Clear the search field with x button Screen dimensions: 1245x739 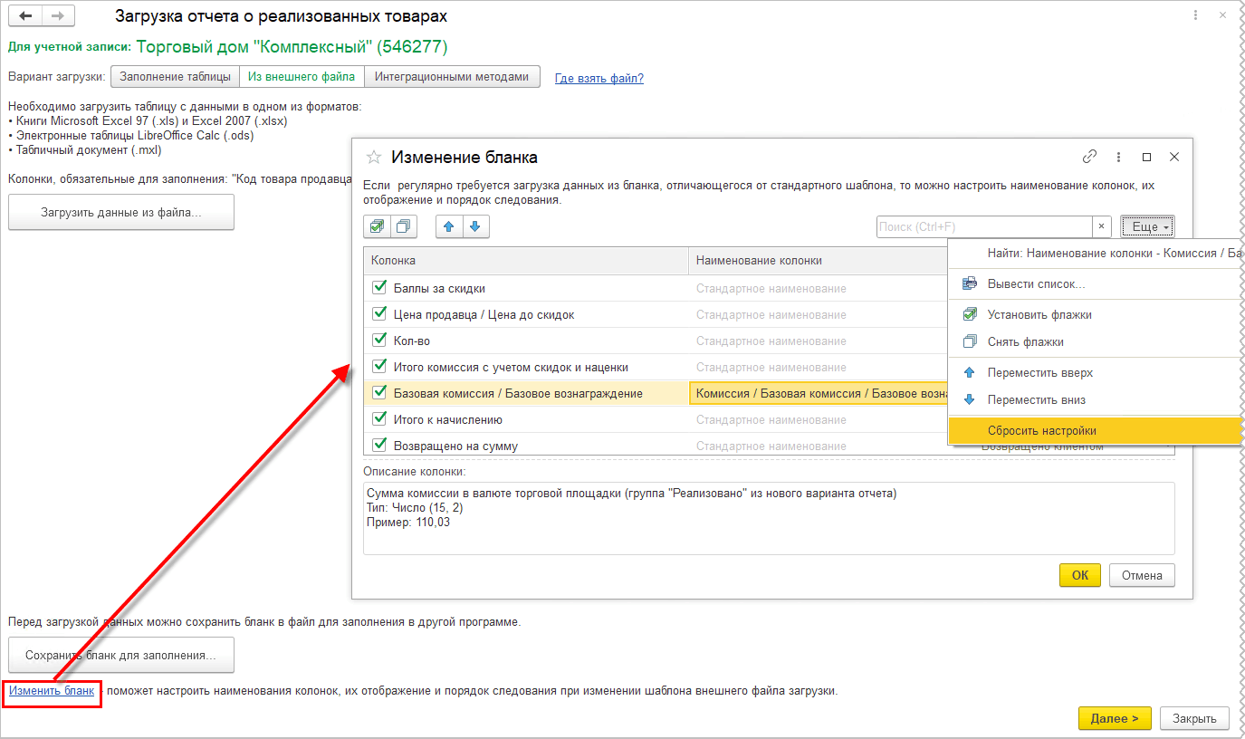(x=1102, y=226)
